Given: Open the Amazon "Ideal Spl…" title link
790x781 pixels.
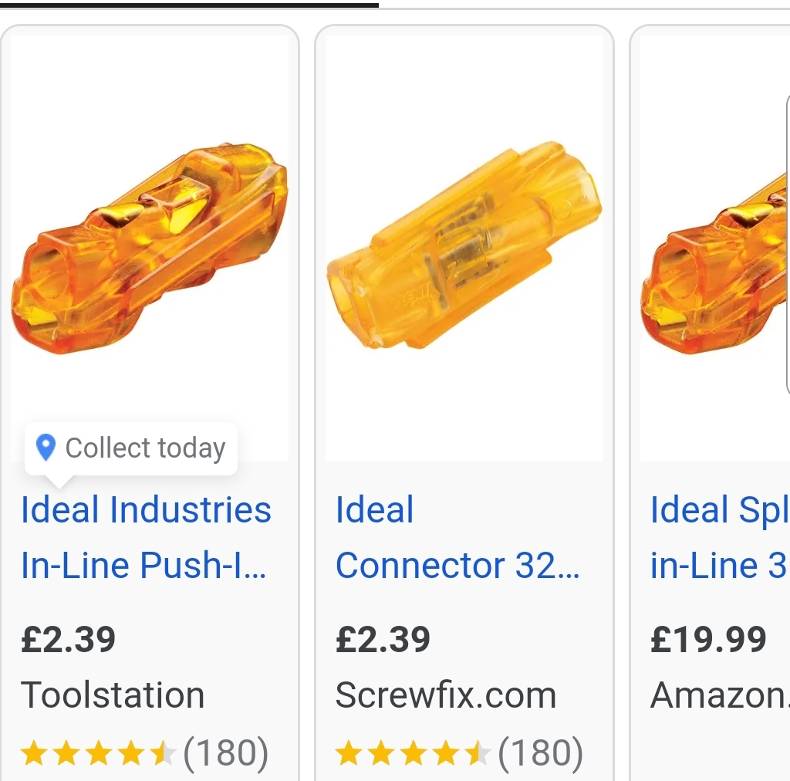Looking at the screenshot, I should click(718, 537).
